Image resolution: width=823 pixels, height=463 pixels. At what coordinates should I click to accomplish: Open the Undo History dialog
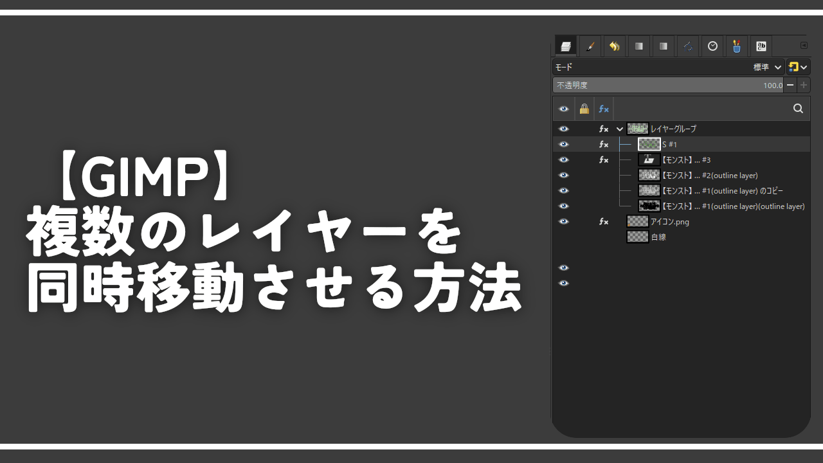pos(614,46)
